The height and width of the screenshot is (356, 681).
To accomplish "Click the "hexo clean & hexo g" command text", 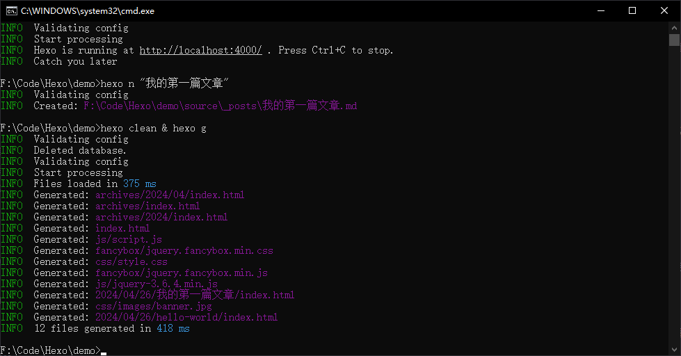I will click(x=153, y=128).
